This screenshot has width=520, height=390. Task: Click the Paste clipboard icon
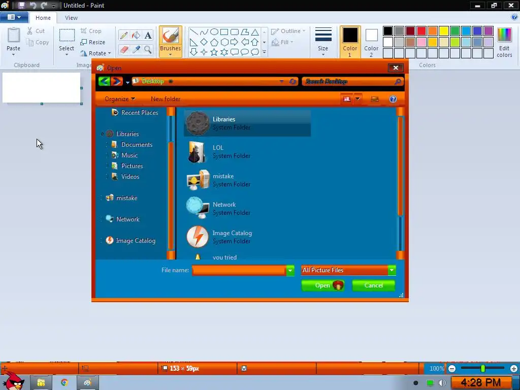[14, 36]
